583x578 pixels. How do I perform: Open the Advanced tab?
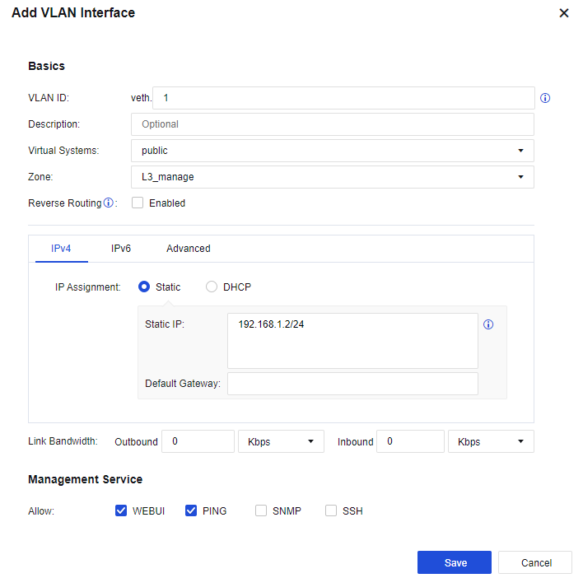click(188, 248)
